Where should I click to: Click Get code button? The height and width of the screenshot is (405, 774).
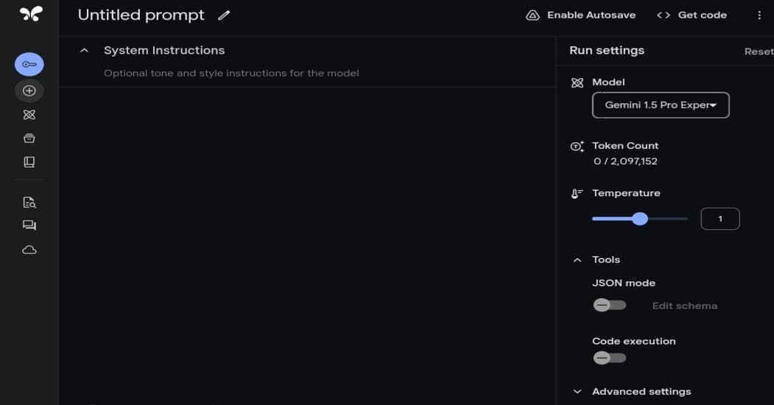pyautogui.click(x=692, y=15)
